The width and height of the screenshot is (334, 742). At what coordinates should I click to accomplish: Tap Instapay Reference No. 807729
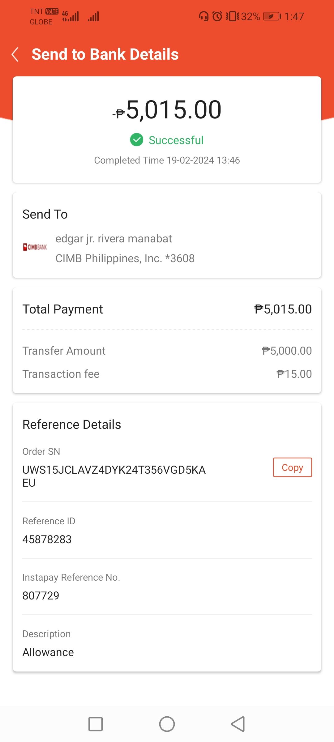[41, 596]
